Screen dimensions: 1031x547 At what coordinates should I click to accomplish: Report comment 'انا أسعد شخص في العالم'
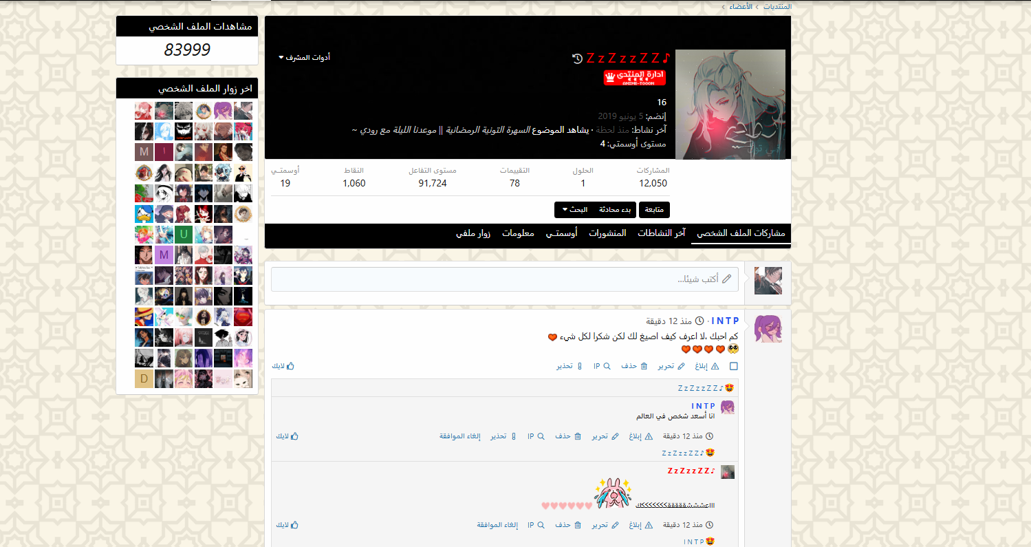point(640,436)
